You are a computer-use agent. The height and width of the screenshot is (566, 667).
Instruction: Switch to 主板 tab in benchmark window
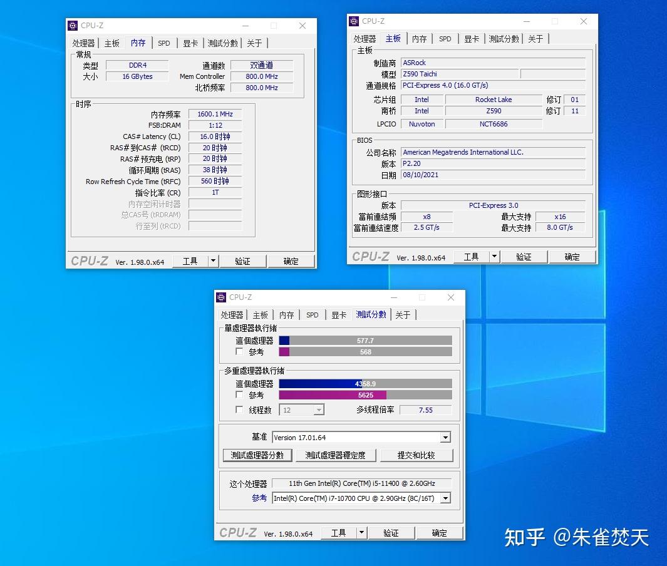(261, 315)
